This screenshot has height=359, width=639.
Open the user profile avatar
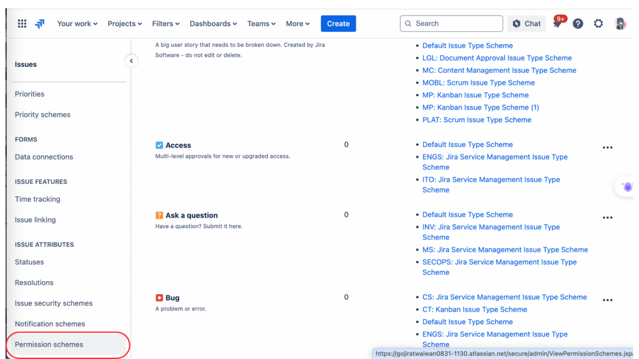tap(620, 24)
